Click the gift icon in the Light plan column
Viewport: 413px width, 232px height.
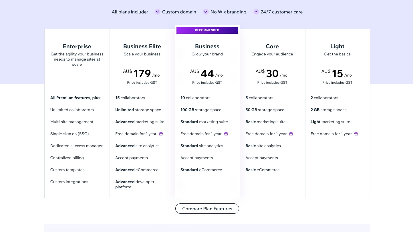point(356,133)
